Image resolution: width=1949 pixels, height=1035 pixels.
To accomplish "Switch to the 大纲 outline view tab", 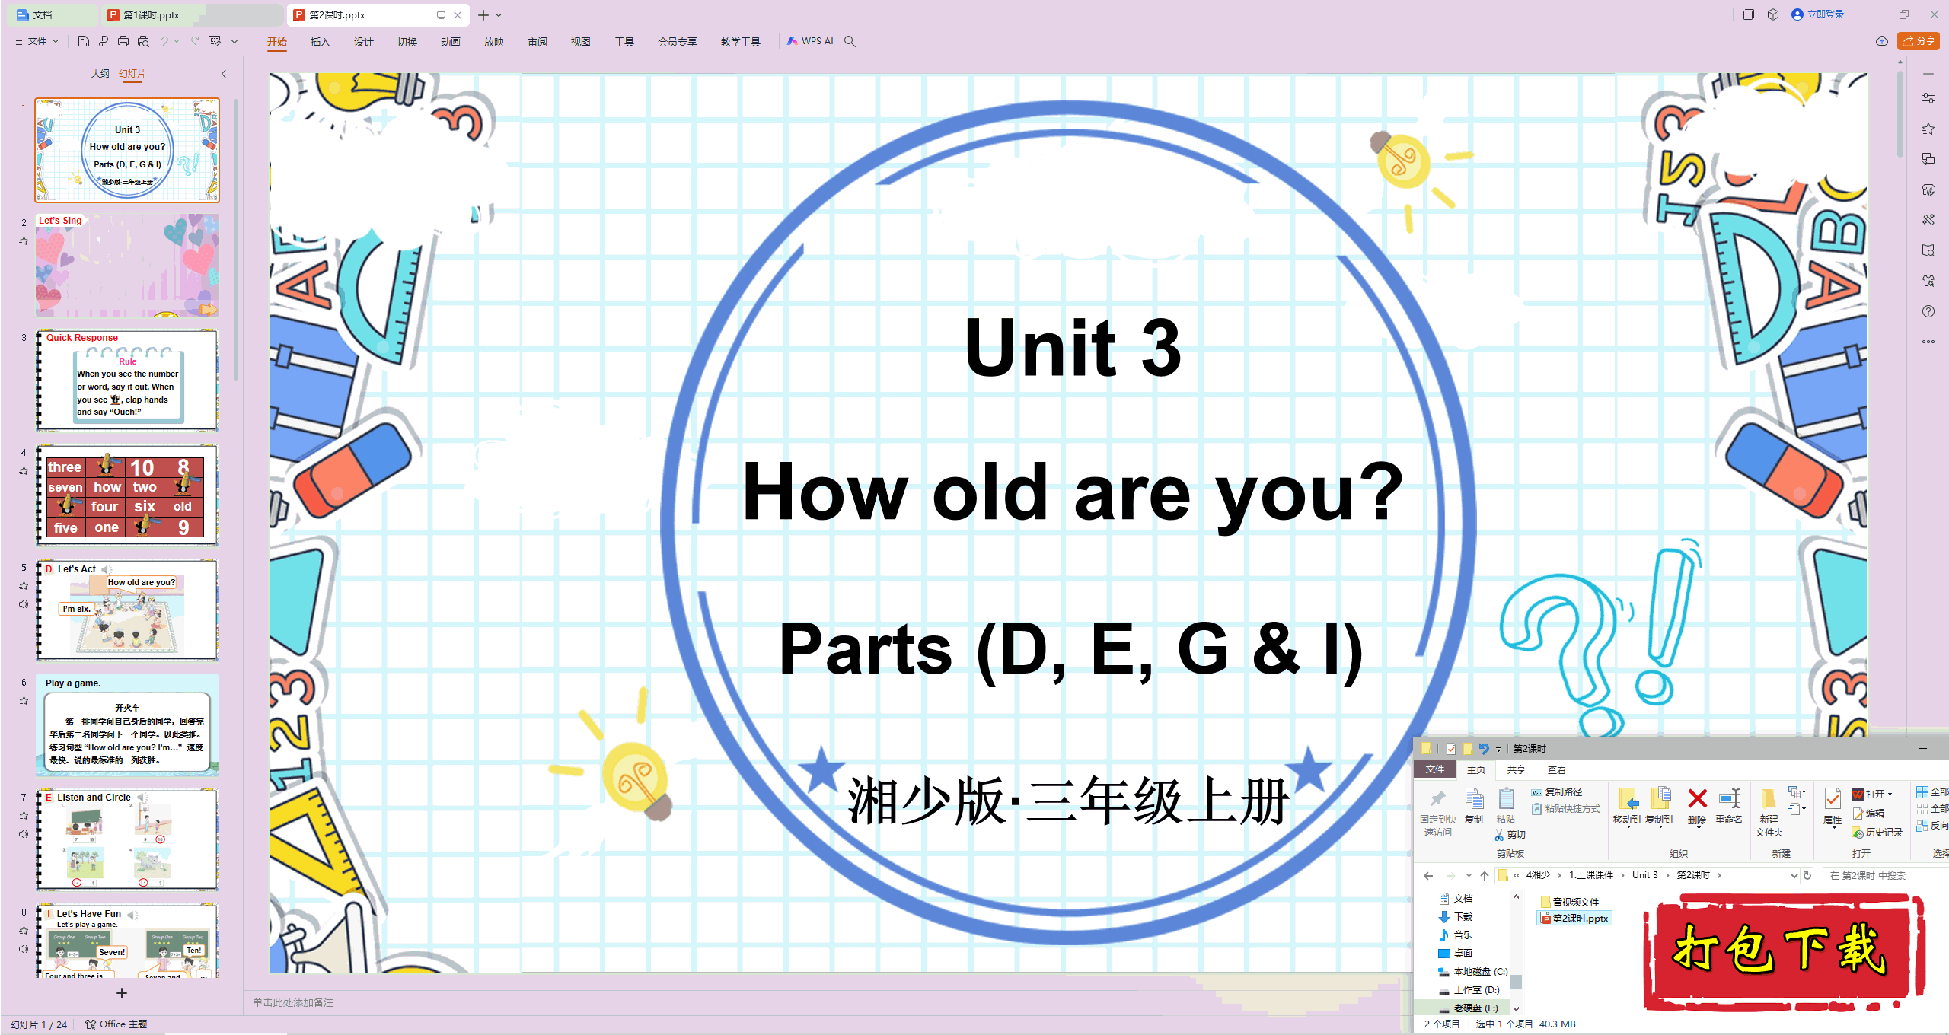I will click(x=100, y=74).
